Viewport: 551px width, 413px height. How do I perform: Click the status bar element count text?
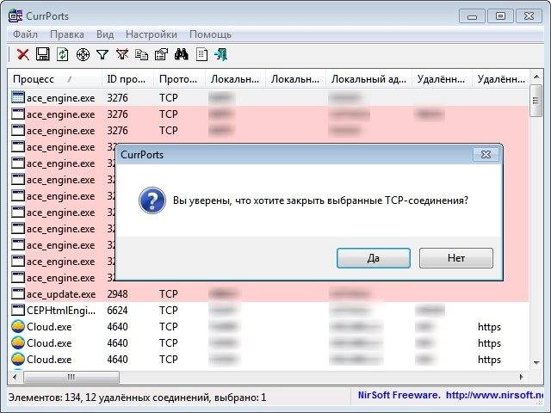coord(138,398)
